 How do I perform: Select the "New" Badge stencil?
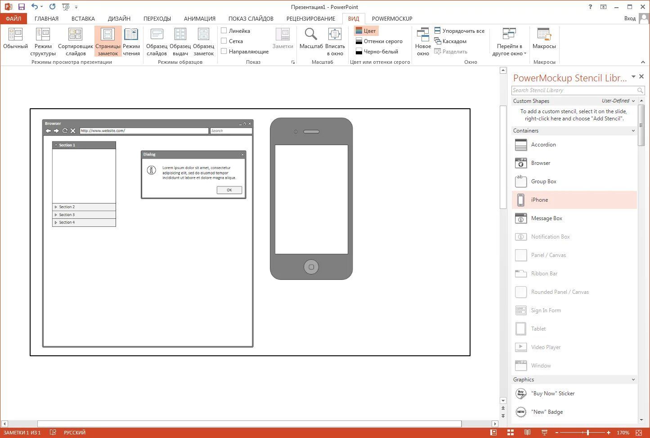pos(574,412)
